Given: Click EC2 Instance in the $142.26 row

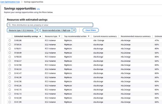Looking at the screenshot, I should (50, 86).
